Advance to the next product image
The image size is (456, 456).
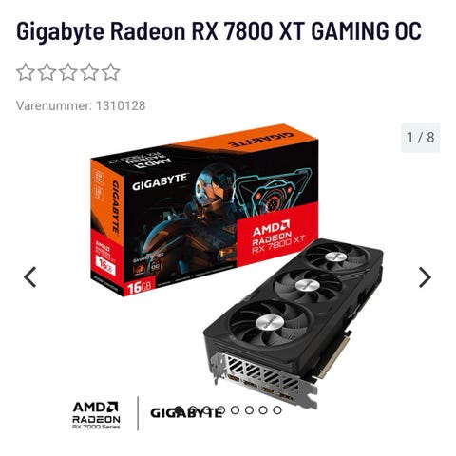click(425, 277)
